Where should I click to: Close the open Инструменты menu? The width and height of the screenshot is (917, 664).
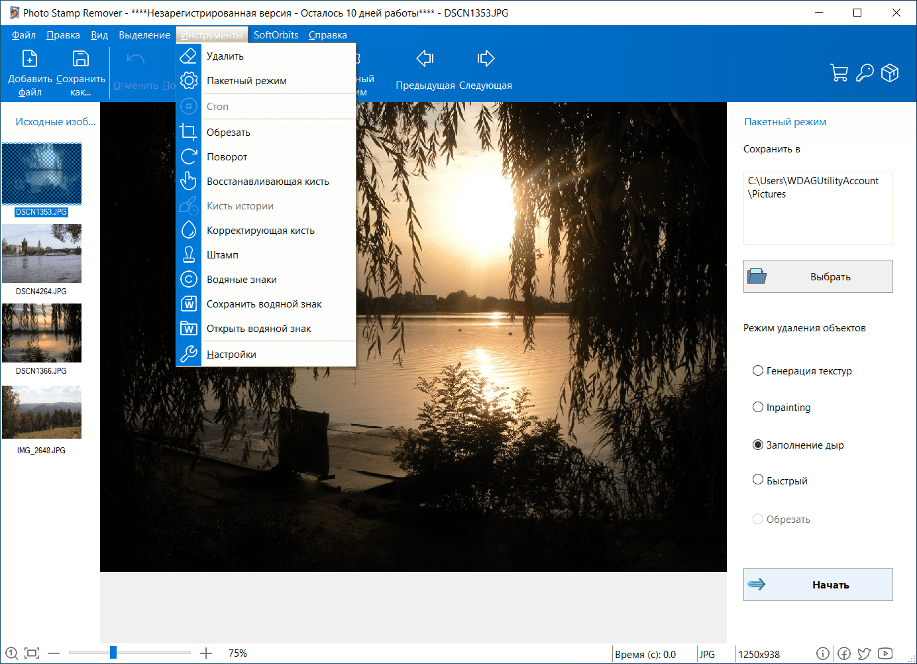(212, 35)
